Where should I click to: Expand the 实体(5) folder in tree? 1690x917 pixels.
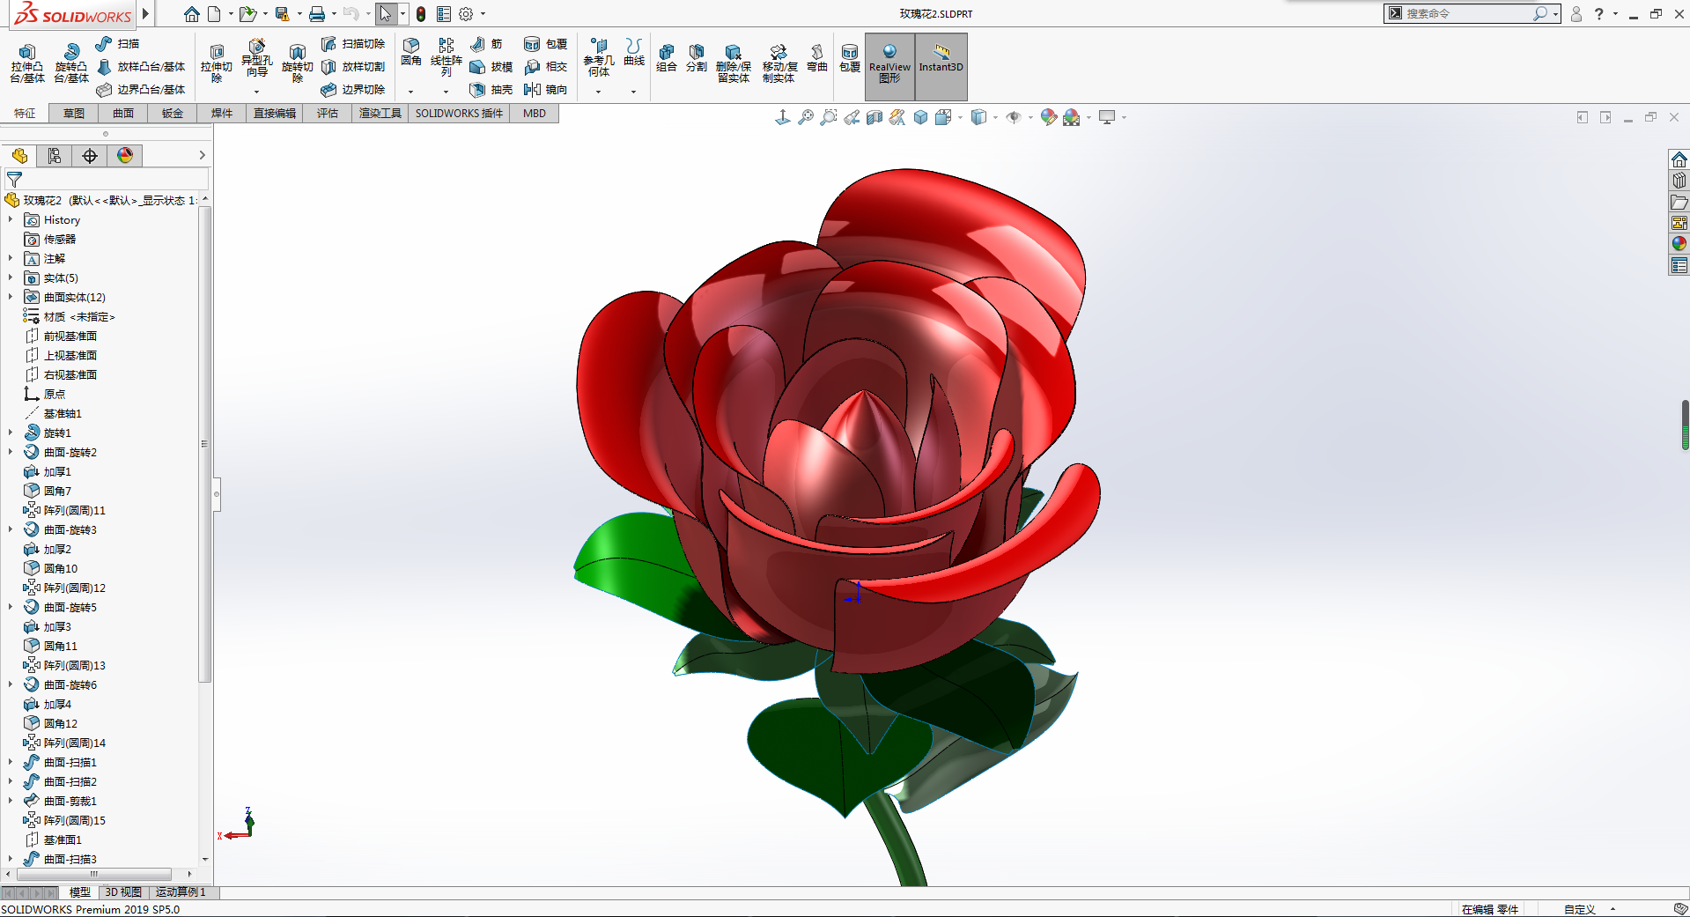pos(11,278)
